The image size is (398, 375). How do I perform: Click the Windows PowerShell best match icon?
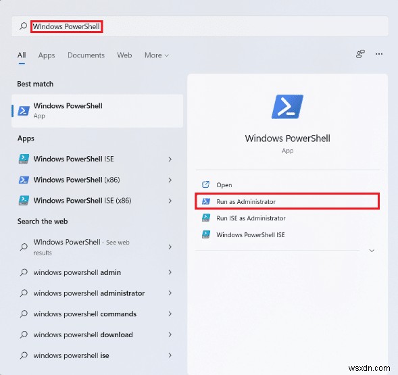24,111
